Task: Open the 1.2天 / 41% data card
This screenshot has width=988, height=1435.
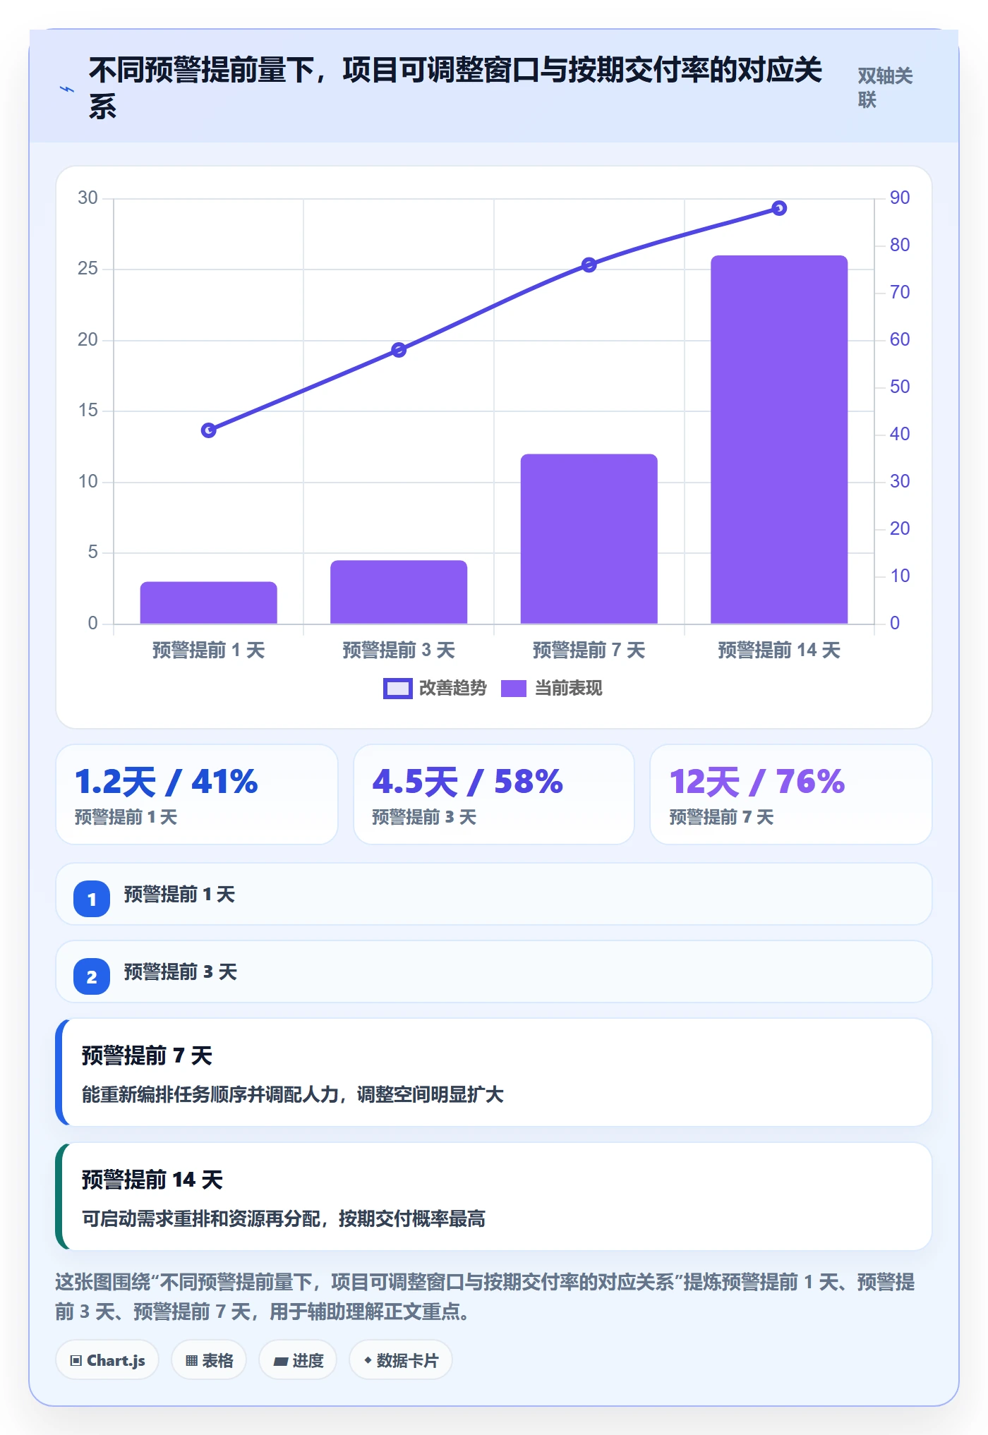Action: pyautogui.click(x=197, y=794)
